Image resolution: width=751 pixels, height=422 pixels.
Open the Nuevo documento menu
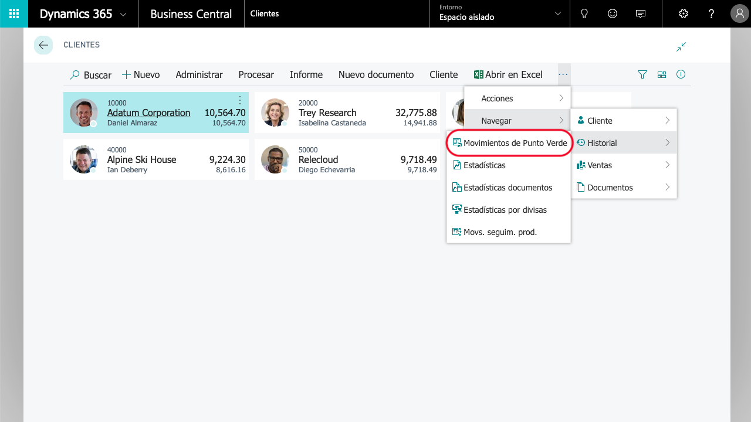[376, 74]
